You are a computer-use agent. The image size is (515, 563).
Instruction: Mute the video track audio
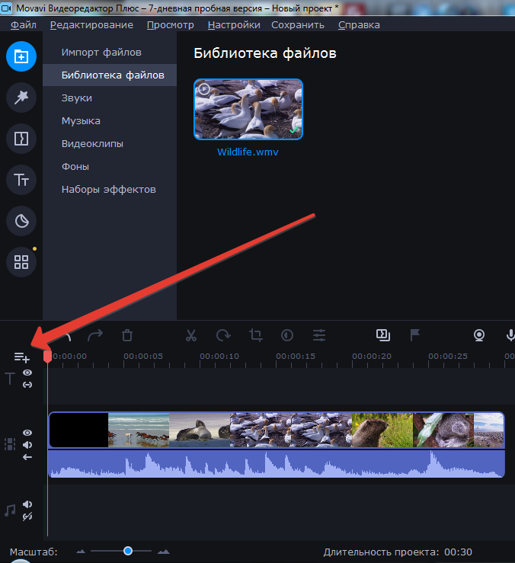27,444
